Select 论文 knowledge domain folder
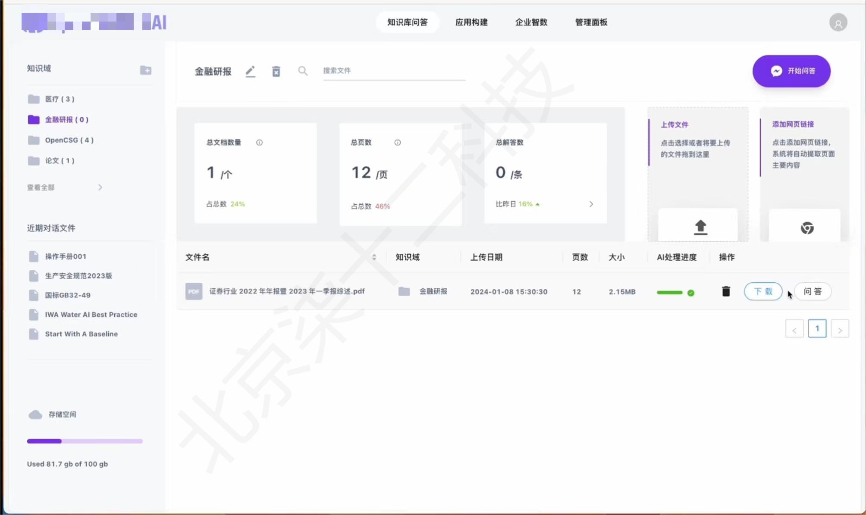 [x=59, y=160]
